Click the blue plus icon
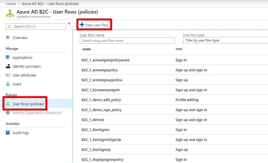The image size is (268, 163). point(82,25)
